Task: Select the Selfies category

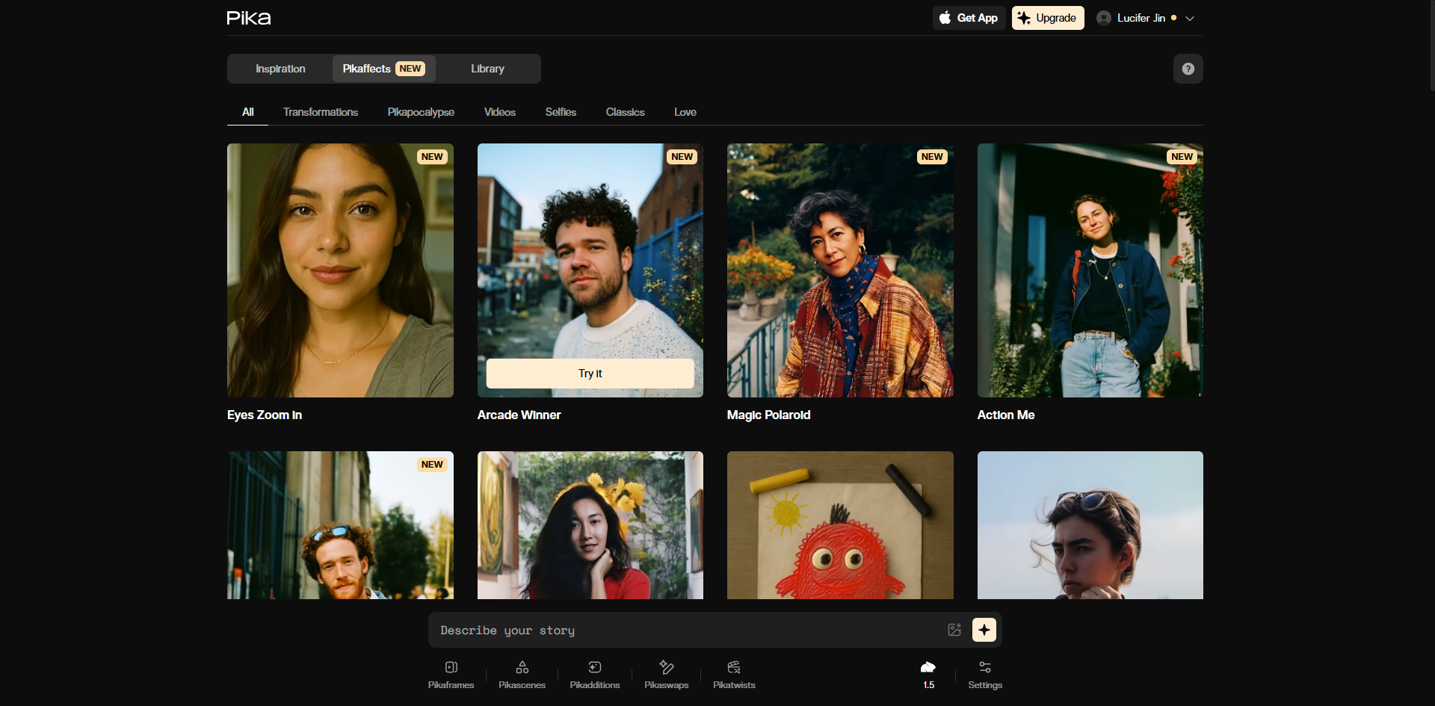Action: [x=561, y=112]
